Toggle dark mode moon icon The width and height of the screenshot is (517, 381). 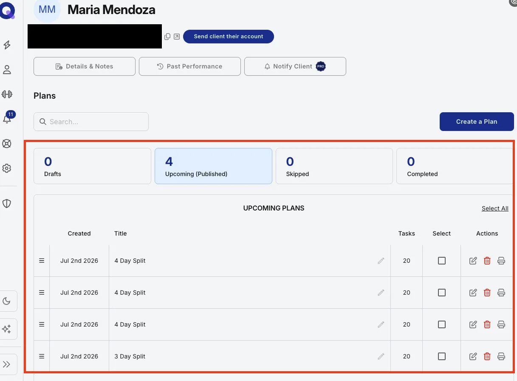click(7, 301)
